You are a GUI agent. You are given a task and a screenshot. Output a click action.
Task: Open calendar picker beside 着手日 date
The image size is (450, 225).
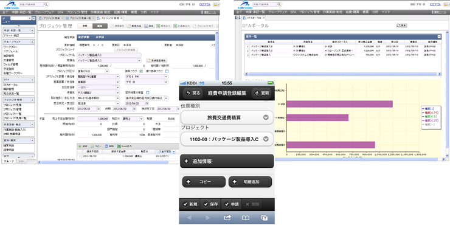pos(99,109)
